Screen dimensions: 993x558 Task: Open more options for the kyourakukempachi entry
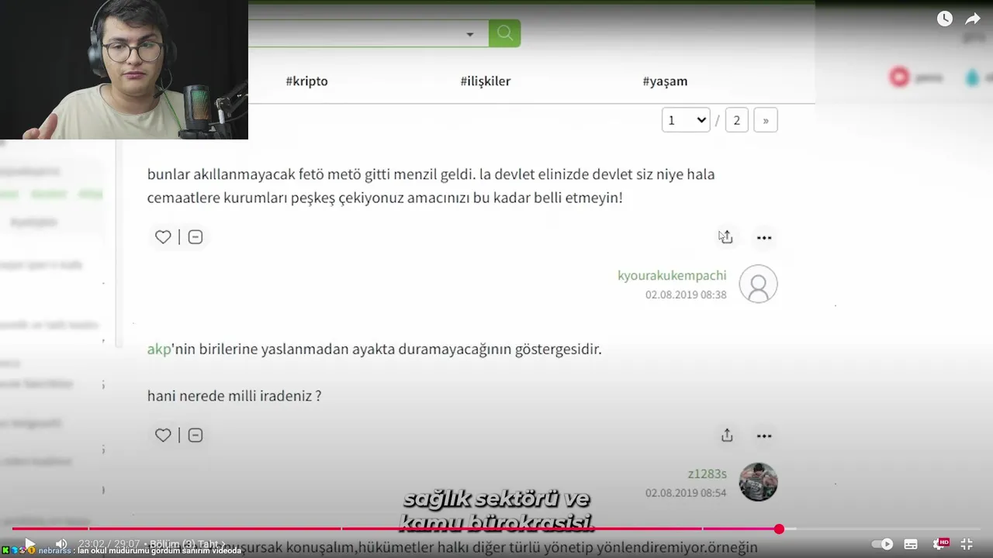pos(764,238)
